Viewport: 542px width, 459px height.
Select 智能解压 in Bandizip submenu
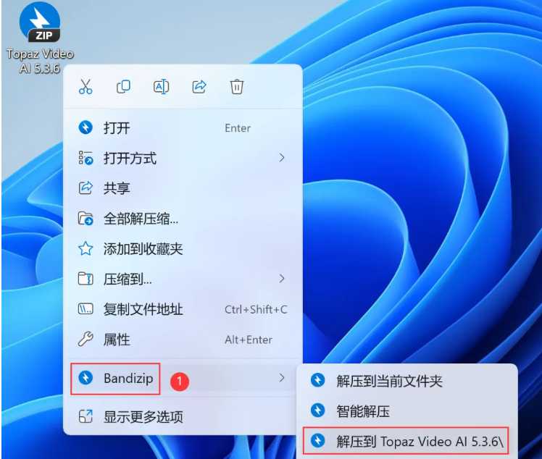pyautogui.click(x=363, y=411)
